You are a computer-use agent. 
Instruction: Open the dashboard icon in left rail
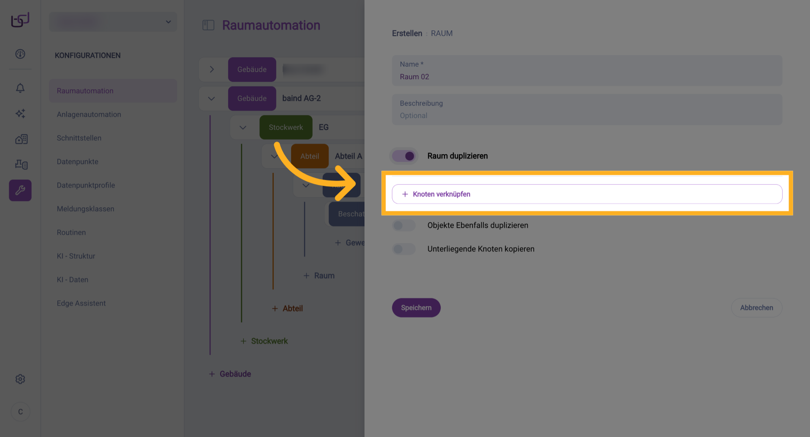point(20,54)
